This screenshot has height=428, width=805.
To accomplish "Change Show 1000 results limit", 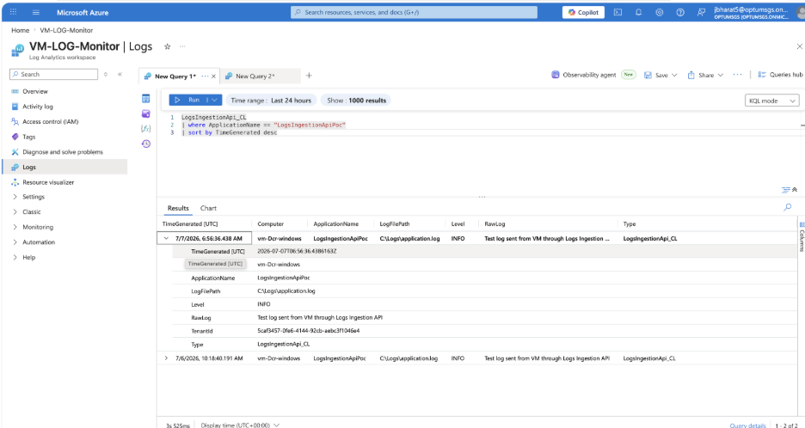I will 356,101.
